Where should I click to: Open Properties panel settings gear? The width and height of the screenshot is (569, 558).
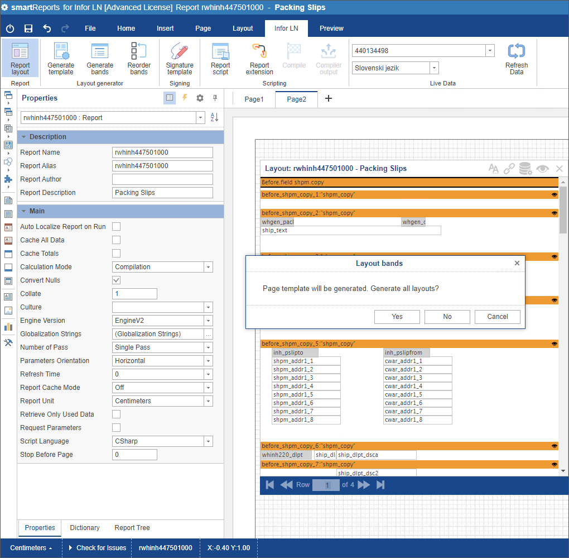coord(200,98)
